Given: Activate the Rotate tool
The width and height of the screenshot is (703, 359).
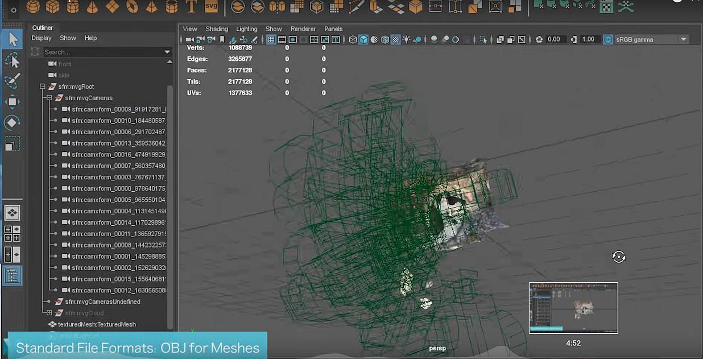Looking at the screenshot, I should (13, 122).
